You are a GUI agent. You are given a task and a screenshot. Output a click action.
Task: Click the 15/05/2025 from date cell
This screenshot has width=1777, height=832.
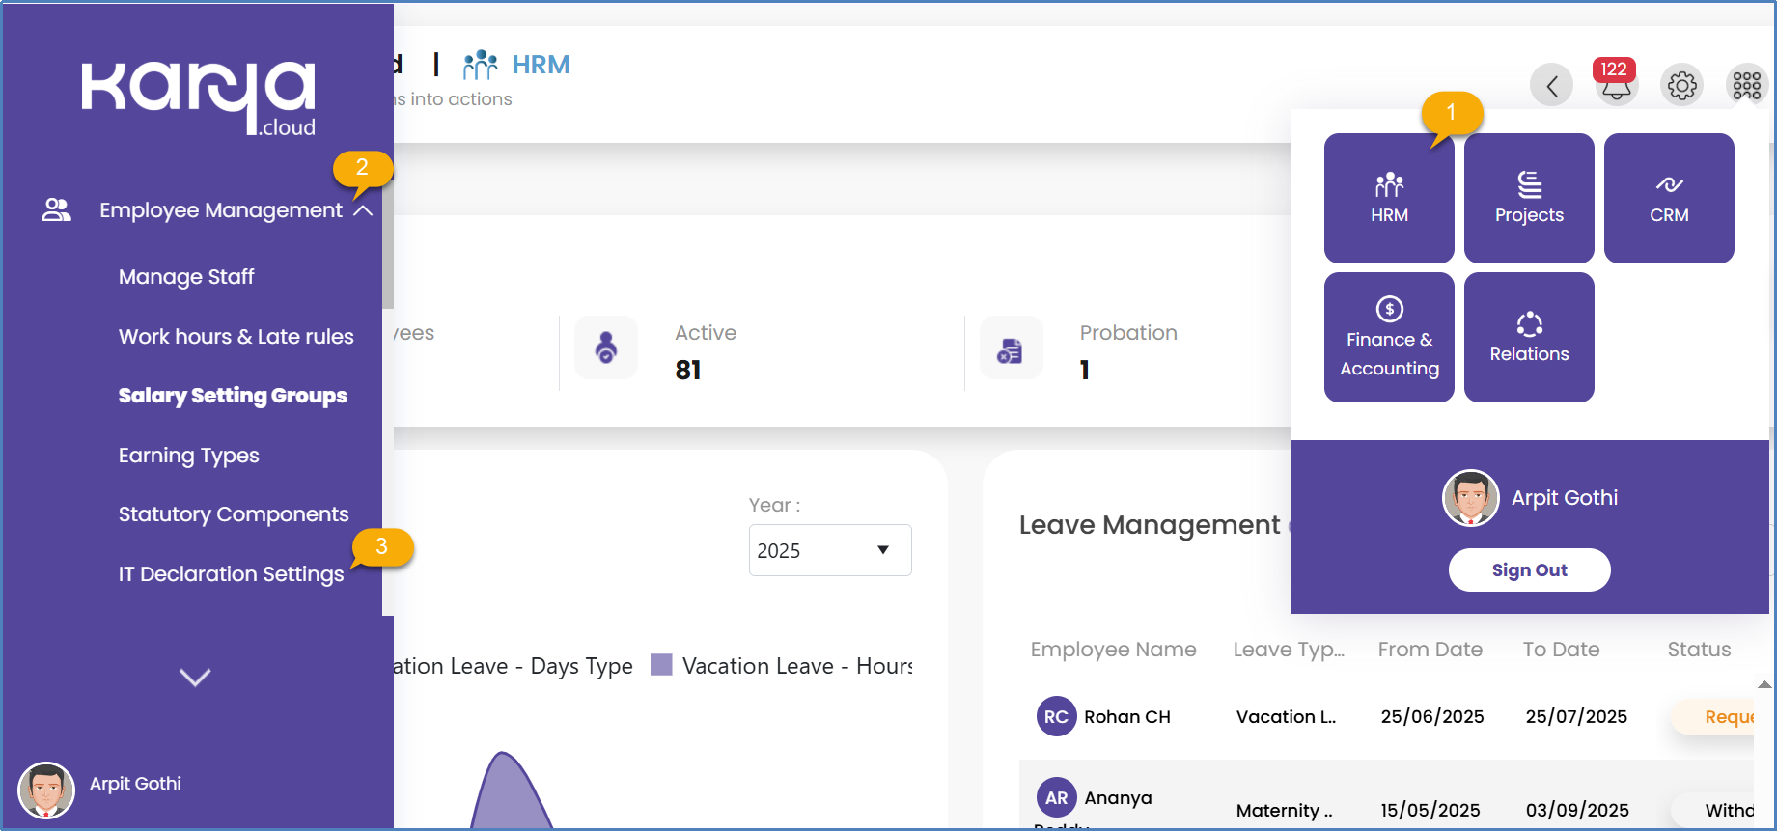coord(1430,811)
